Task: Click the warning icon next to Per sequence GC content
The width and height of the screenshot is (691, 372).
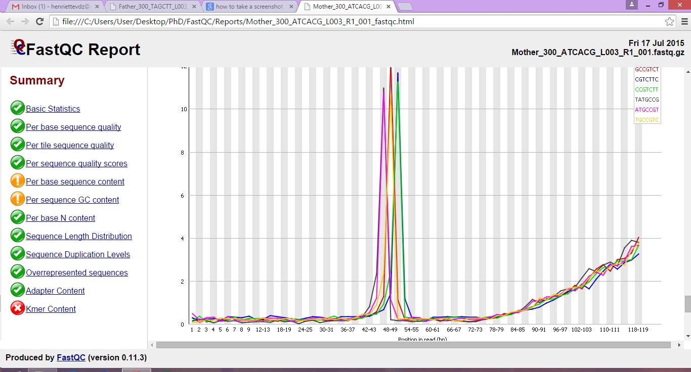Action: click(18, 199)
